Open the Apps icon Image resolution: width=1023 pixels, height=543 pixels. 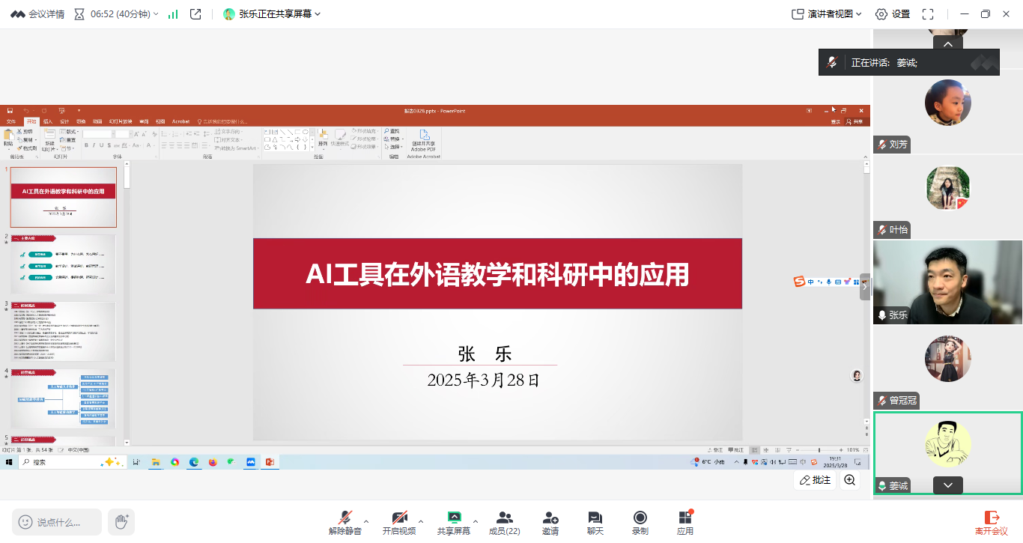684,522
